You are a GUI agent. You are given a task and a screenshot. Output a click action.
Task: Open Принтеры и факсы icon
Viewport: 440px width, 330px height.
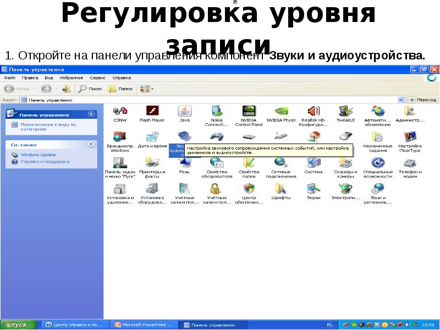coord(152,168)
